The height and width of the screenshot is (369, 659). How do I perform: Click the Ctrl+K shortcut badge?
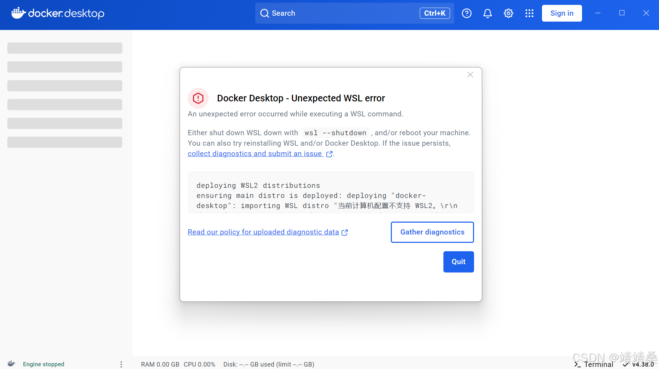pyautogui.click(x=435, y=13)
